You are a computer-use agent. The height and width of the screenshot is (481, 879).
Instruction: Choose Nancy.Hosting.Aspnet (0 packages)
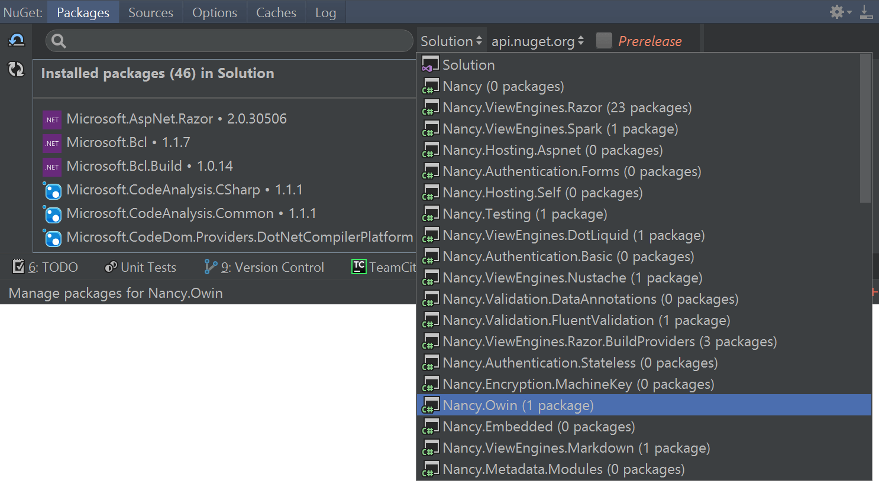tap(639, 150)
